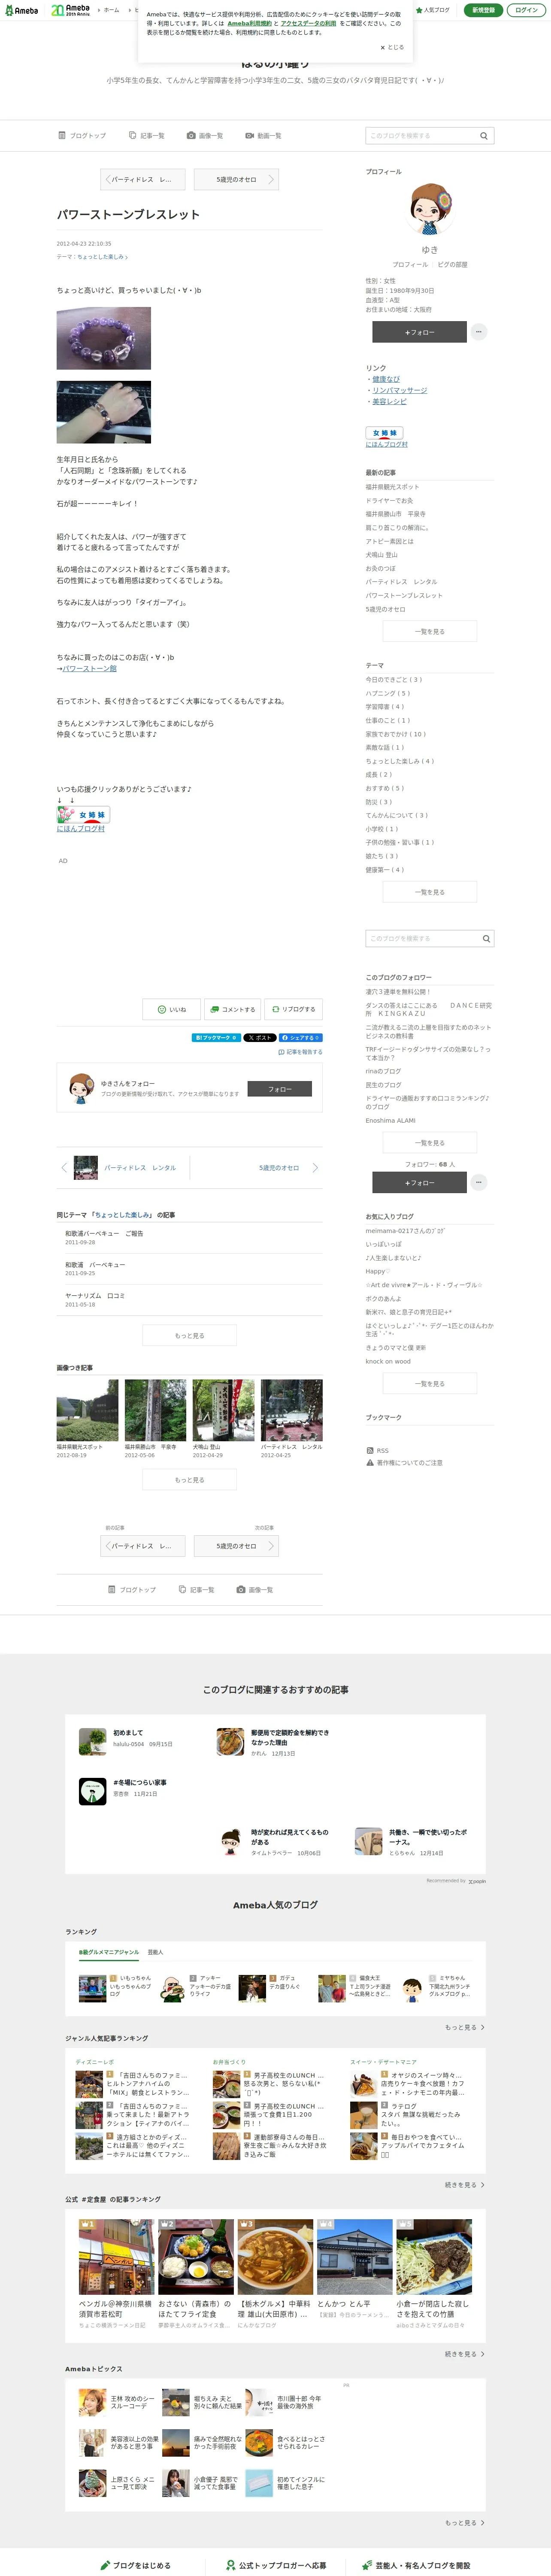Open the 美容レシピ sidebar link
The height and width of the screenshot is (2576, 551).
coord(390,402)
